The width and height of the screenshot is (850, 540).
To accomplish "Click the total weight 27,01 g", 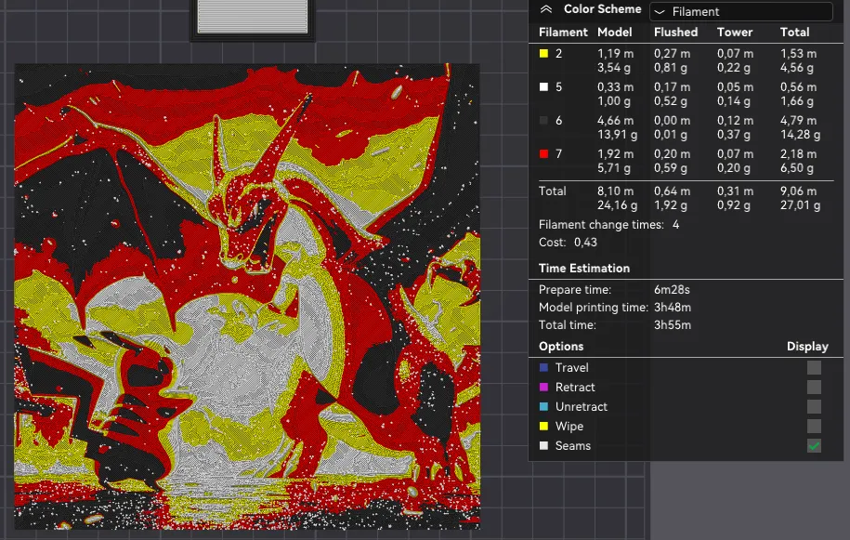I will click(800, 205).
